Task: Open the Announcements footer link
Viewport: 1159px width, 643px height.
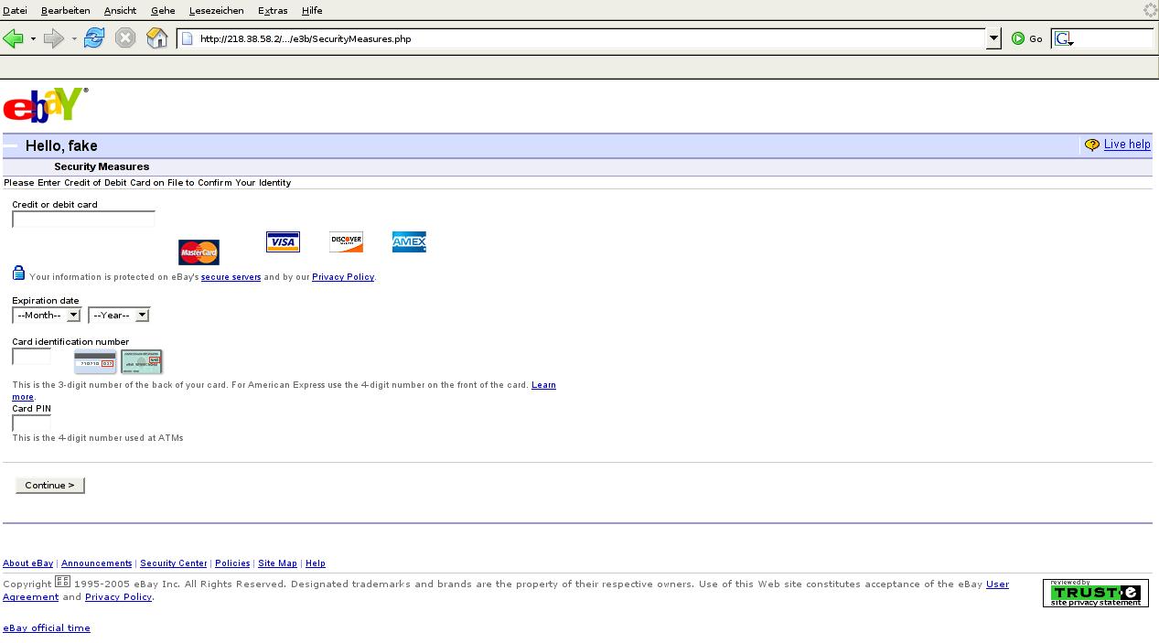Action: (x=96, y=563)
